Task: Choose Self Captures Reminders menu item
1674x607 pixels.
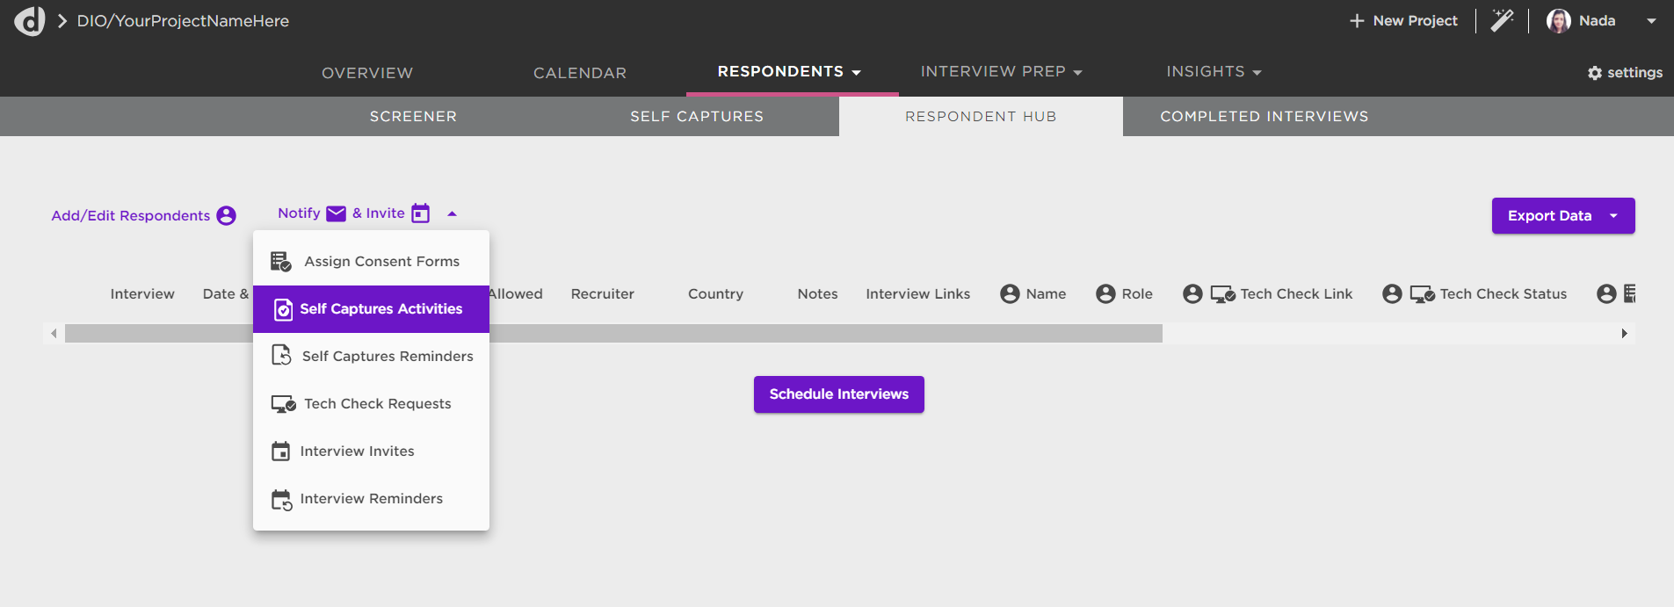Action: (x=371, y=357)
